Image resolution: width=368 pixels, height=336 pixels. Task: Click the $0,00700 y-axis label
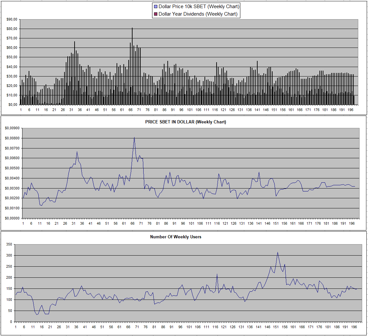pos(12,148)
